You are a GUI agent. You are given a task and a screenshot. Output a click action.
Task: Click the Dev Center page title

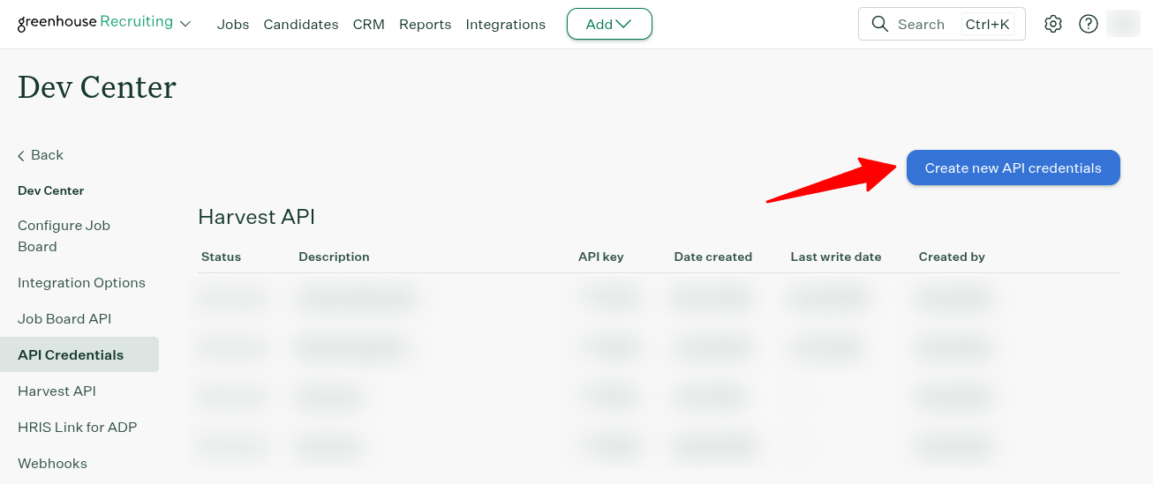pyautogui.click(x=97, y=87)
